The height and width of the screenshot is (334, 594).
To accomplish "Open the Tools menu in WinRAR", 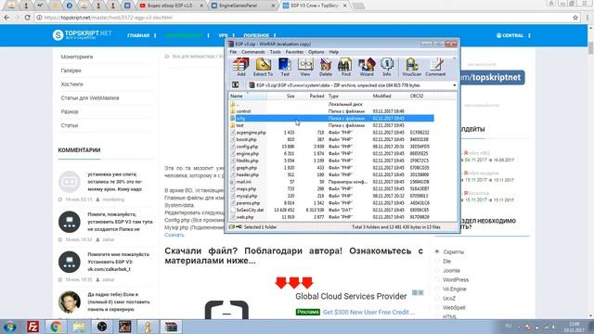I will tap(275, 52).
